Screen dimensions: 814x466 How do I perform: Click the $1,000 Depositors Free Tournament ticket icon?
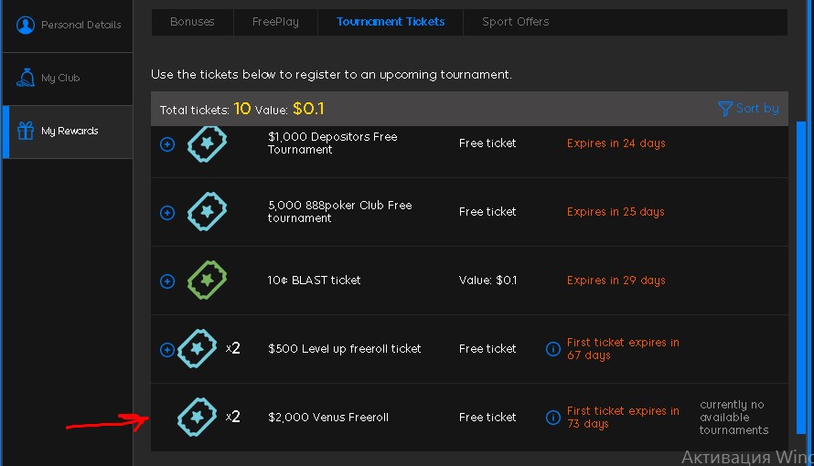(207, 143)
